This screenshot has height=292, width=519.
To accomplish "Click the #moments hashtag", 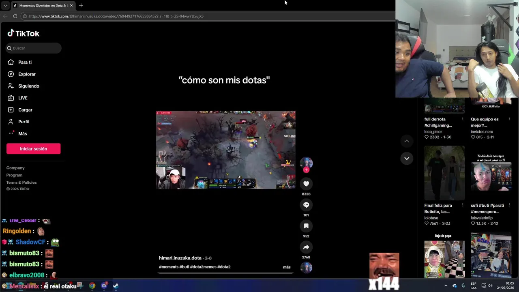I will click(x=169, y=267).
